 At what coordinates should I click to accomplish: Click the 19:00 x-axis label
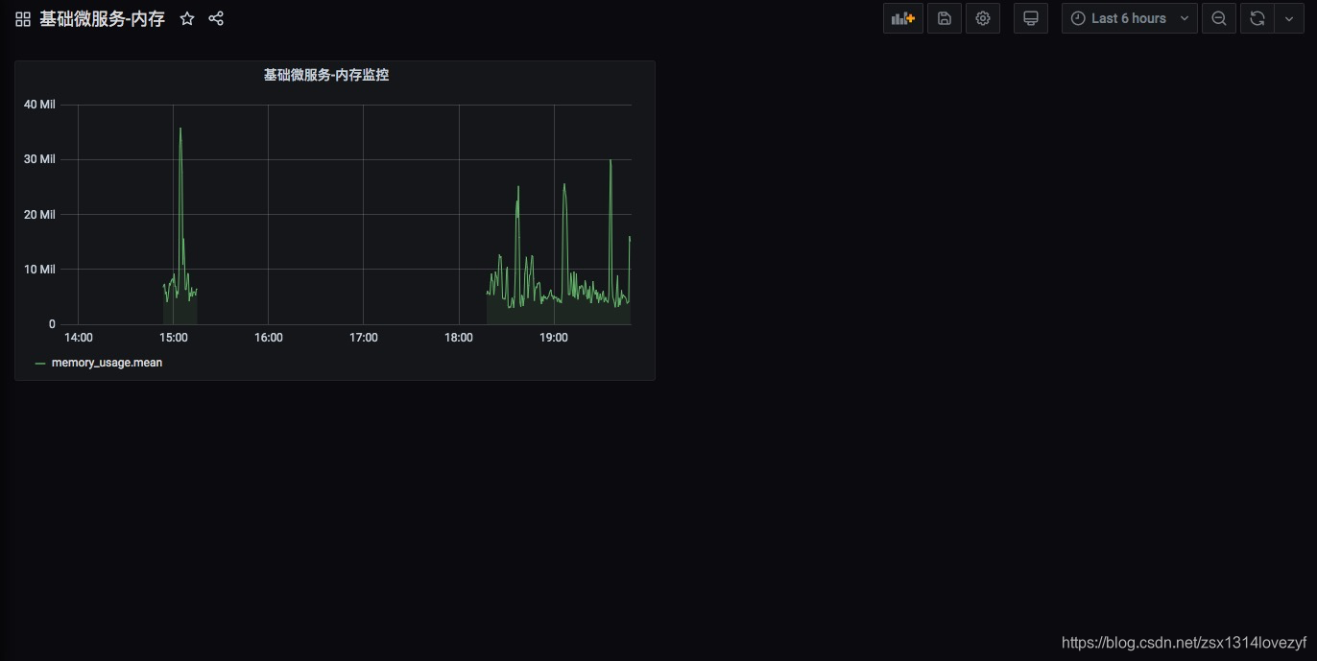pyautogui.click(x=554, y=338)
